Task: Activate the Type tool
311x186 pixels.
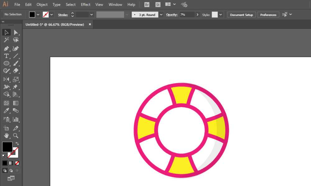Action: click(x=6, y=56)
